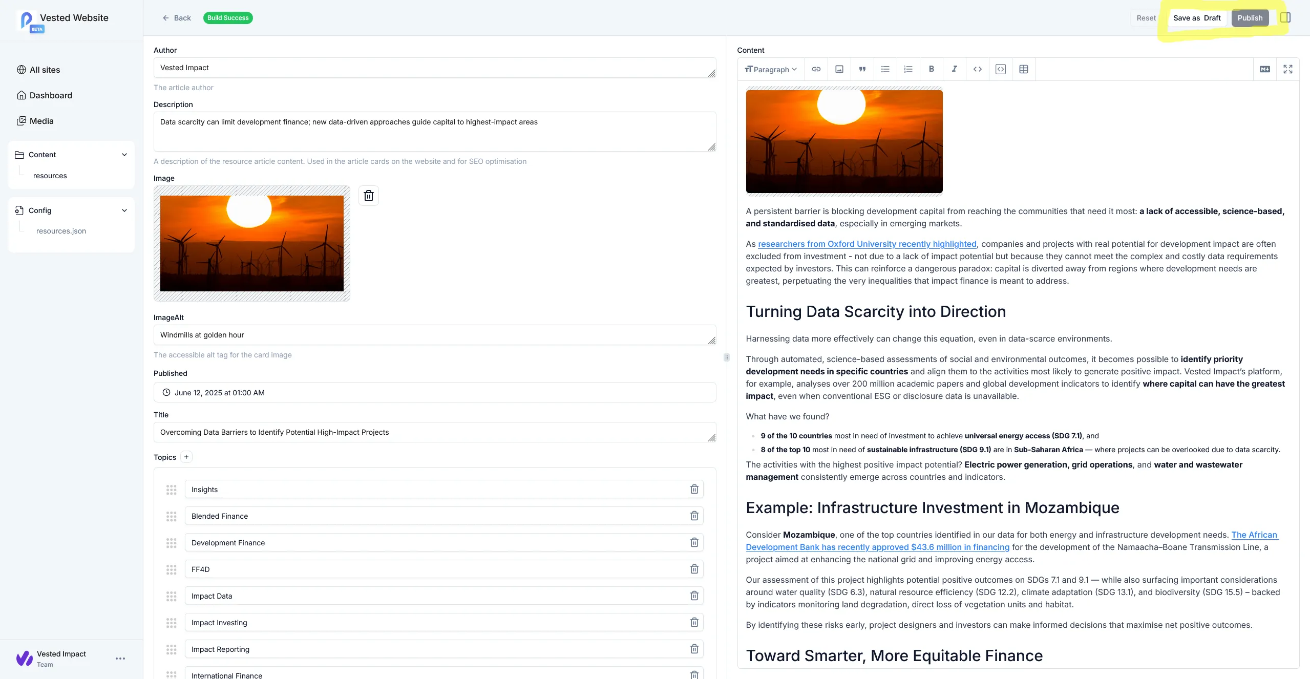The width and height of the screenshot is (1310, 679).
Task: Expand the editor to fullscreen mode
Action: click(1288, 69)
